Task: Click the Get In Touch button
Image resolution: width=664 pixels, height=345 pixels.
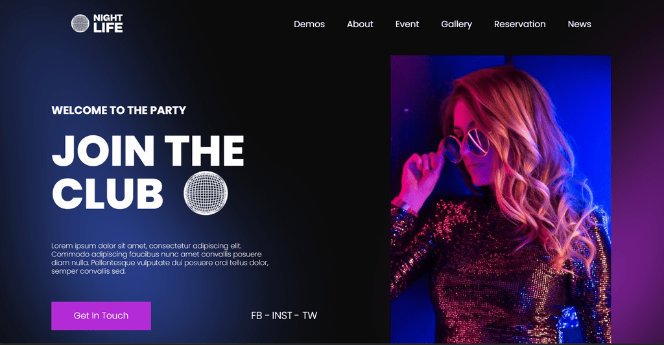Action: 101,316
